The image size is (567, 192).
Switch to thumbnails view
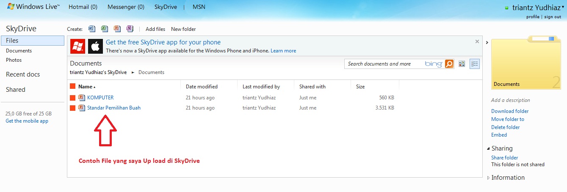coord(462,64)
